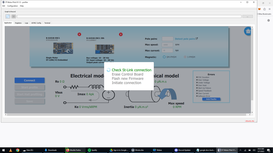Viewport: 273px width, 153px height.
Task: Click the vertical scrollbar of the application panel
Action: pos(252,64)
